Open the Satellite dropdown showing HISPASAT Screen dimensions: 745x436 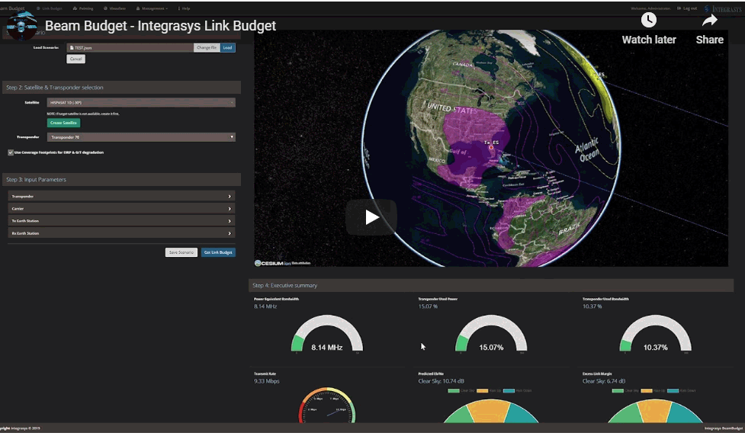click(x=141, y=102)
